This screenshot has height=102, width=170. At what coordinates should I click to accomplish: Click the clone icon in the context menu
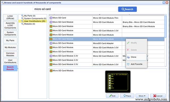pyautogui.click(x=128, y=57)
